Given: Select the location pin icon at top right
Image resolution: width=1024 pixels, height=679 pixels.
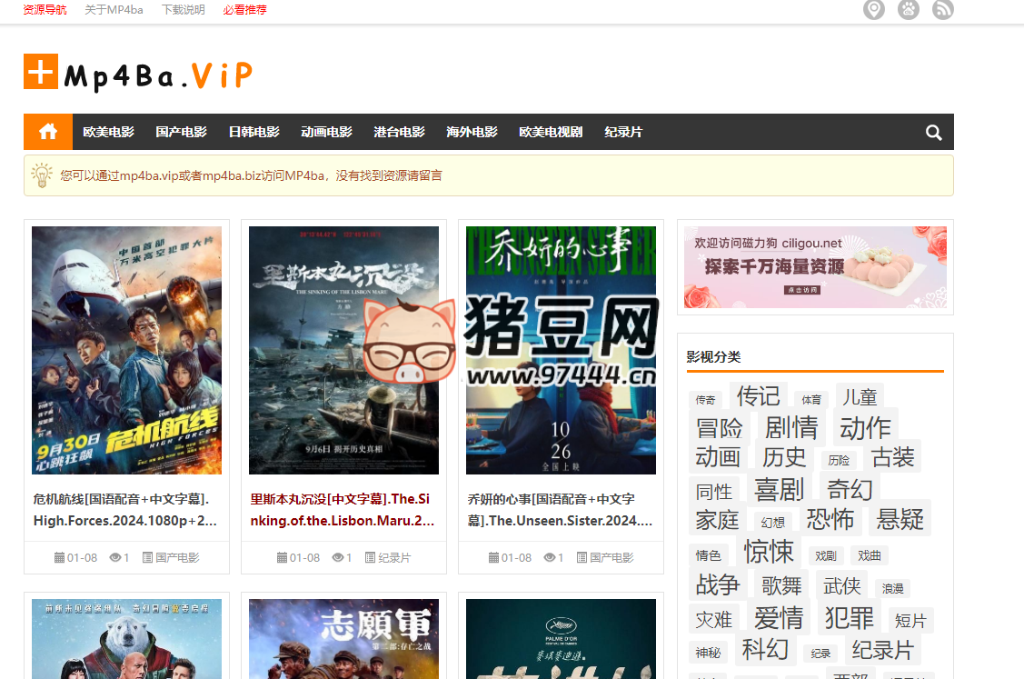Looking at the screenshot, I should point(873,10).
